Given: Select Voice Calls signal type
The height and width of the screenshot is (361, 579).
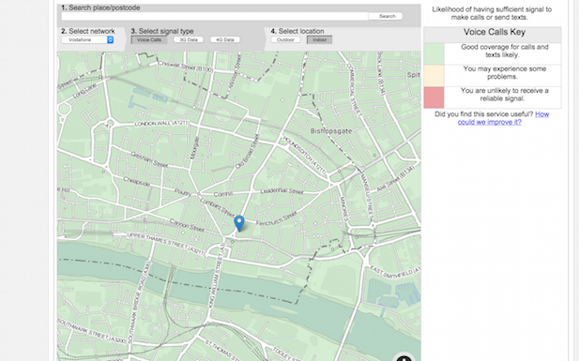Looking at the screenshot, I should coord(149,40).
